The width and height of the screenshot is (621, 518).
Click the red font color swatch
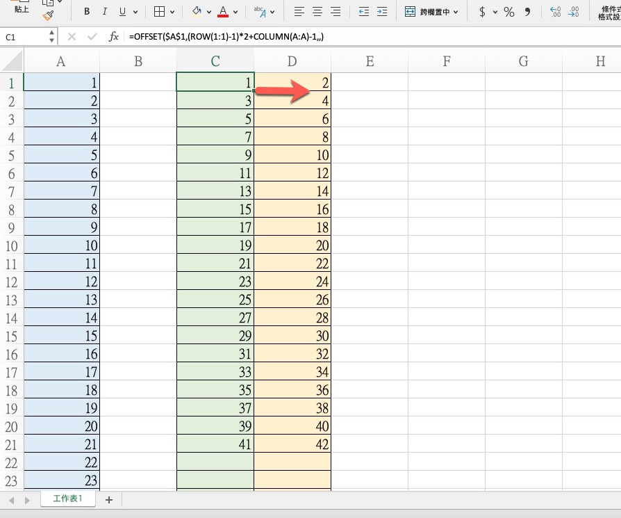pyautogui.click(x=223, y=12)
